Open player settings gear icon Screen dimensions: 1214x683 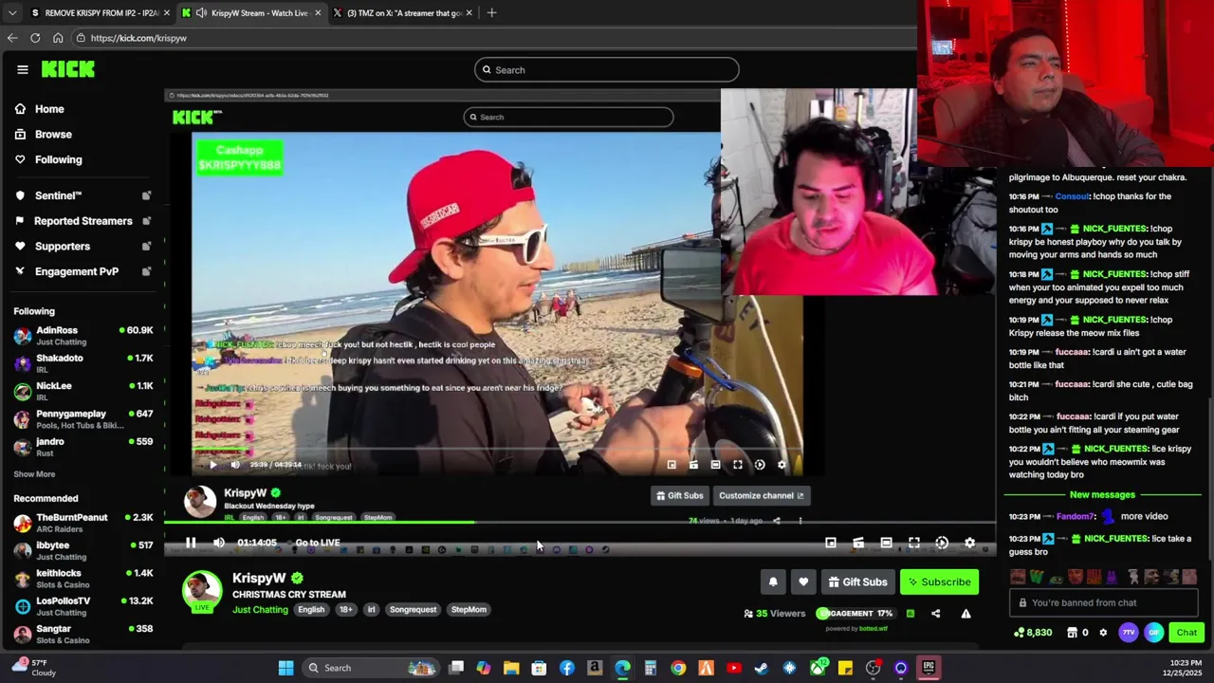coord(969,543)
